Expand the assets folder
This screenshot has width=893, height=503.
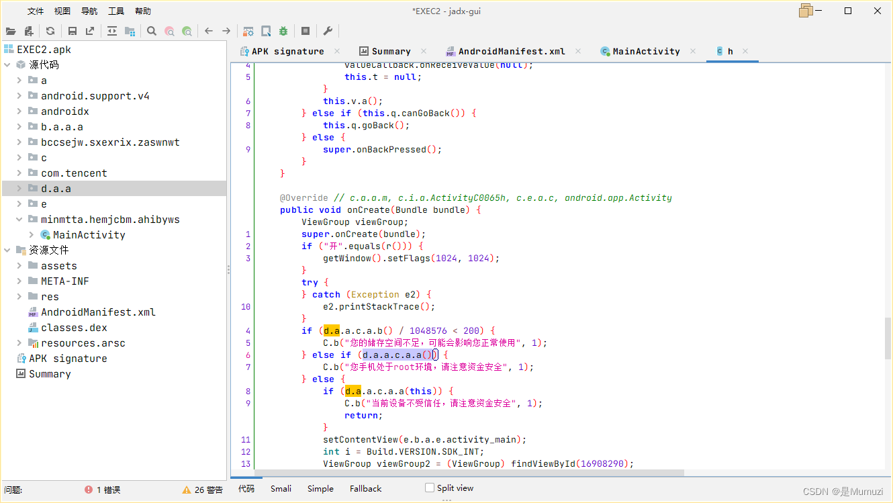coord(19,266)
